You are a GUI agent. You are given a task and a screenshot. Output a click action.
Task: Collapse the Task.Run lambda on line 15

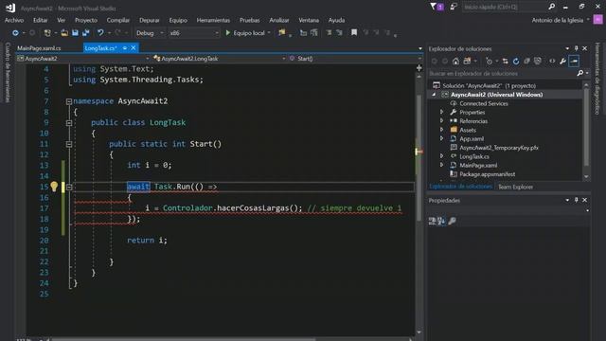coord(69,188)
